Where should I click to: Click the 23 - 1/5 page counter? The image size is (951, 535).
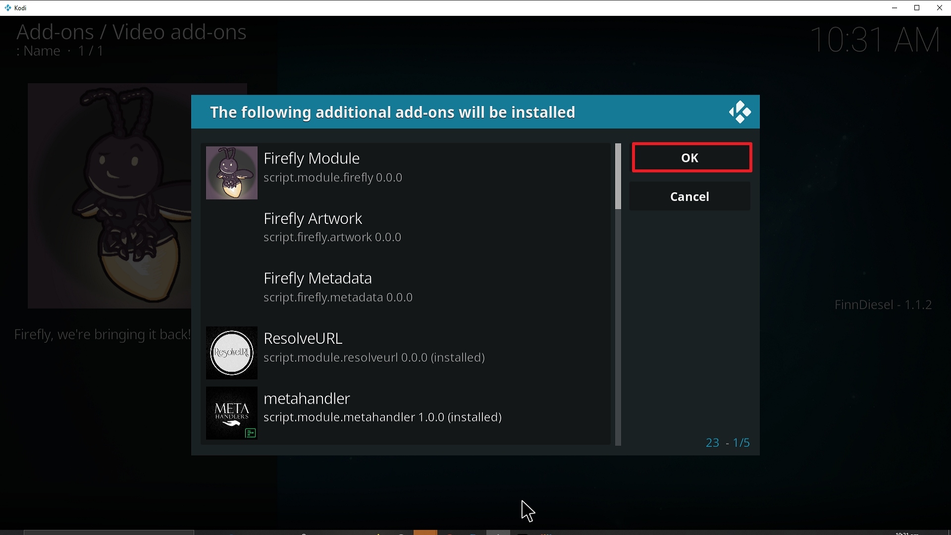[728, 443]
